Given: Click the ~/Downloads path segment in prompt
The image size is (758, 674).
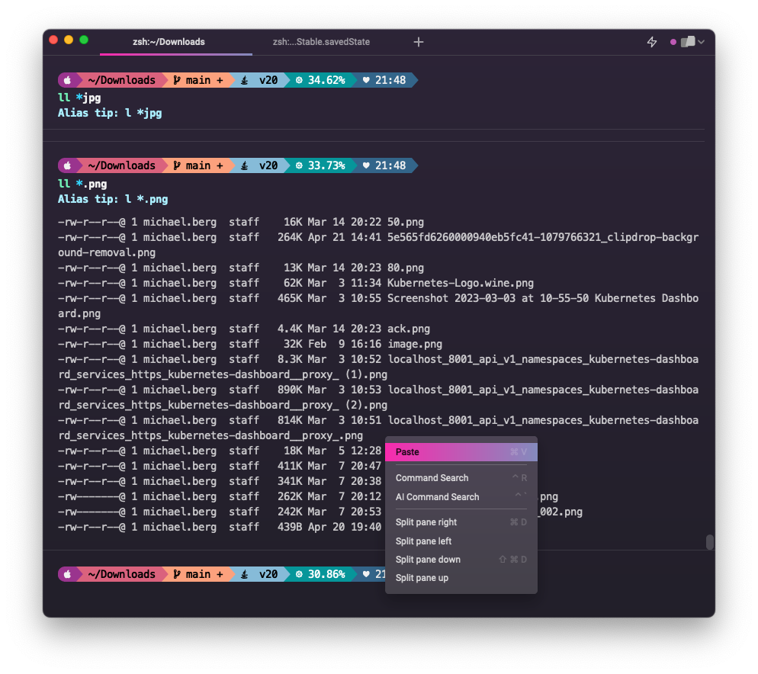Looking at the screenshot, I should click(122, 79).
